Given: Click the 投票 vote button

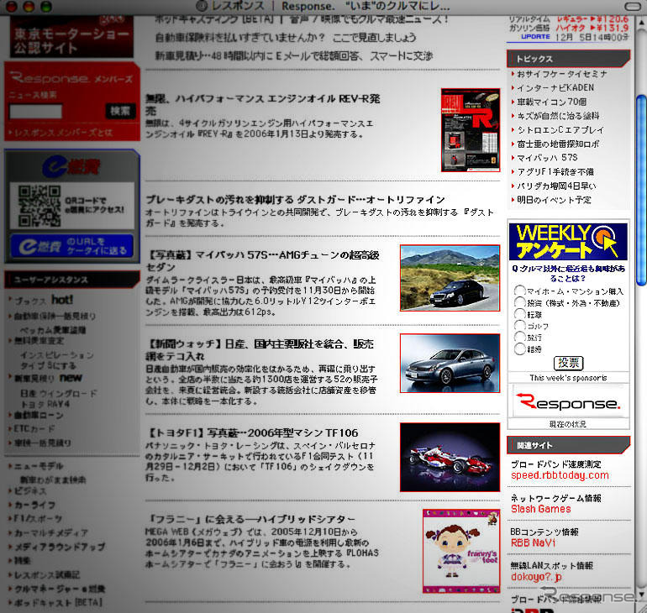Looking at the screenshot, I should point(568,364).
